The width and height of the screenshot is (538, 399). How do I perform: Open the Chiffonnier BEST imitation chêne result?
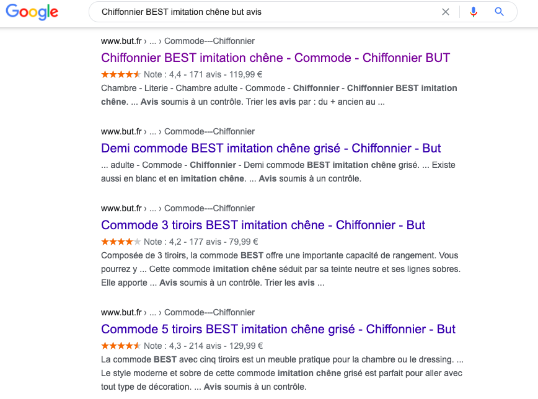275,58
